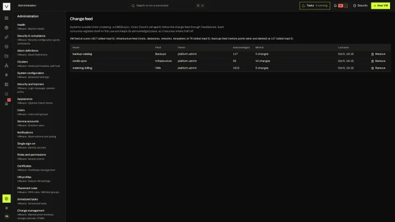Select the cmdb-sync consumer name
This screenshot has height=222, width=395.
[80, 61]
